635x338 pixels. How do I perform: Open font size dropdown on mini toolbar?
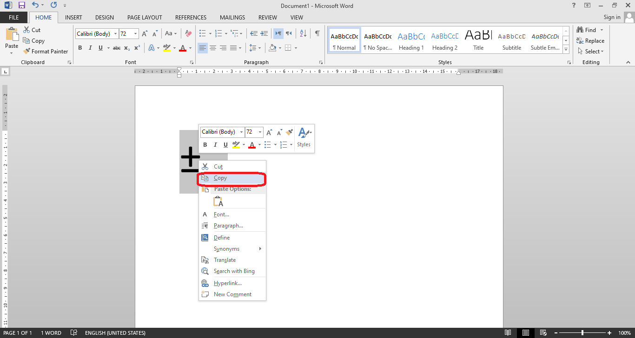point(260,132)
